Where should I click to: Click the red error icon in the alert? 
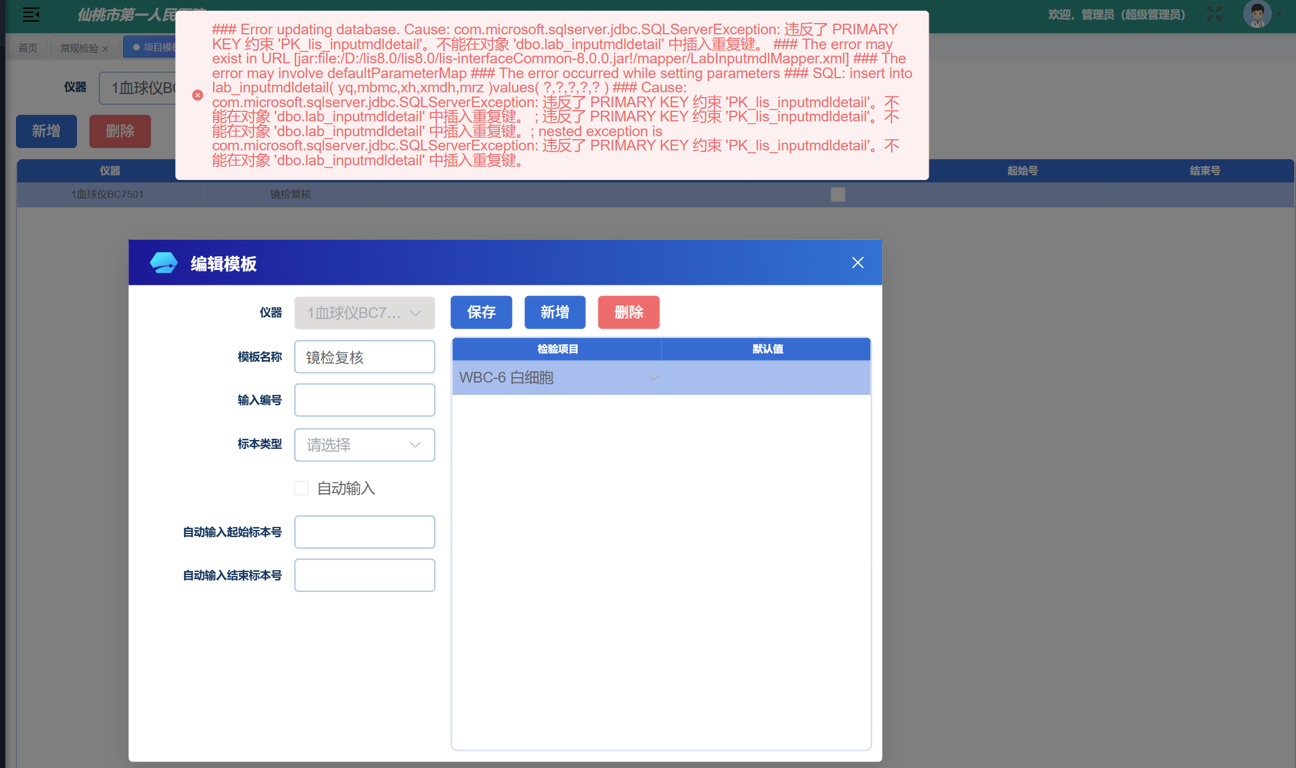pos(198,95)
